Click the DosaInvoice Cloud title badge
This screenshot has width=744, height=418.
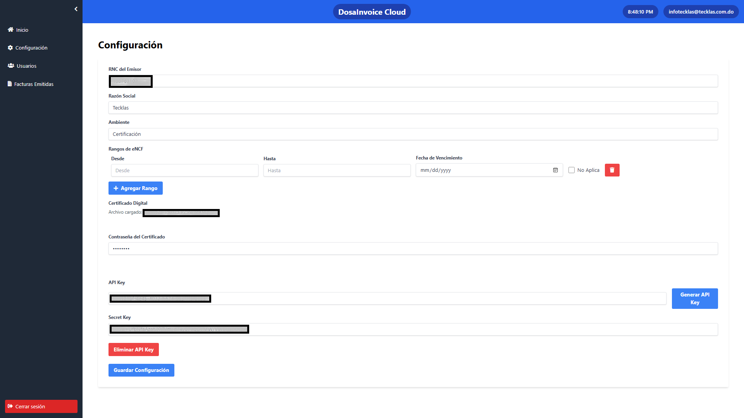click(x=372, y=12)
